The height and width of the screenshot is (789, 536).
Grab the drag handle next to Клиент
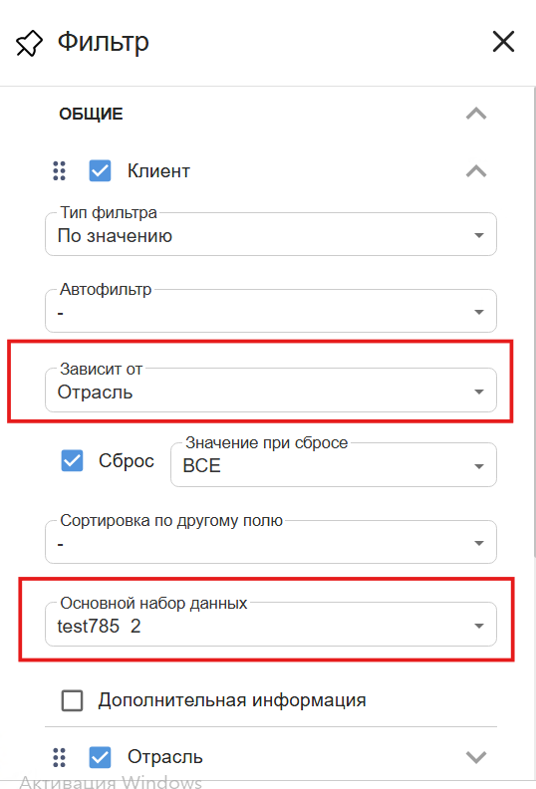coord(60,171)
